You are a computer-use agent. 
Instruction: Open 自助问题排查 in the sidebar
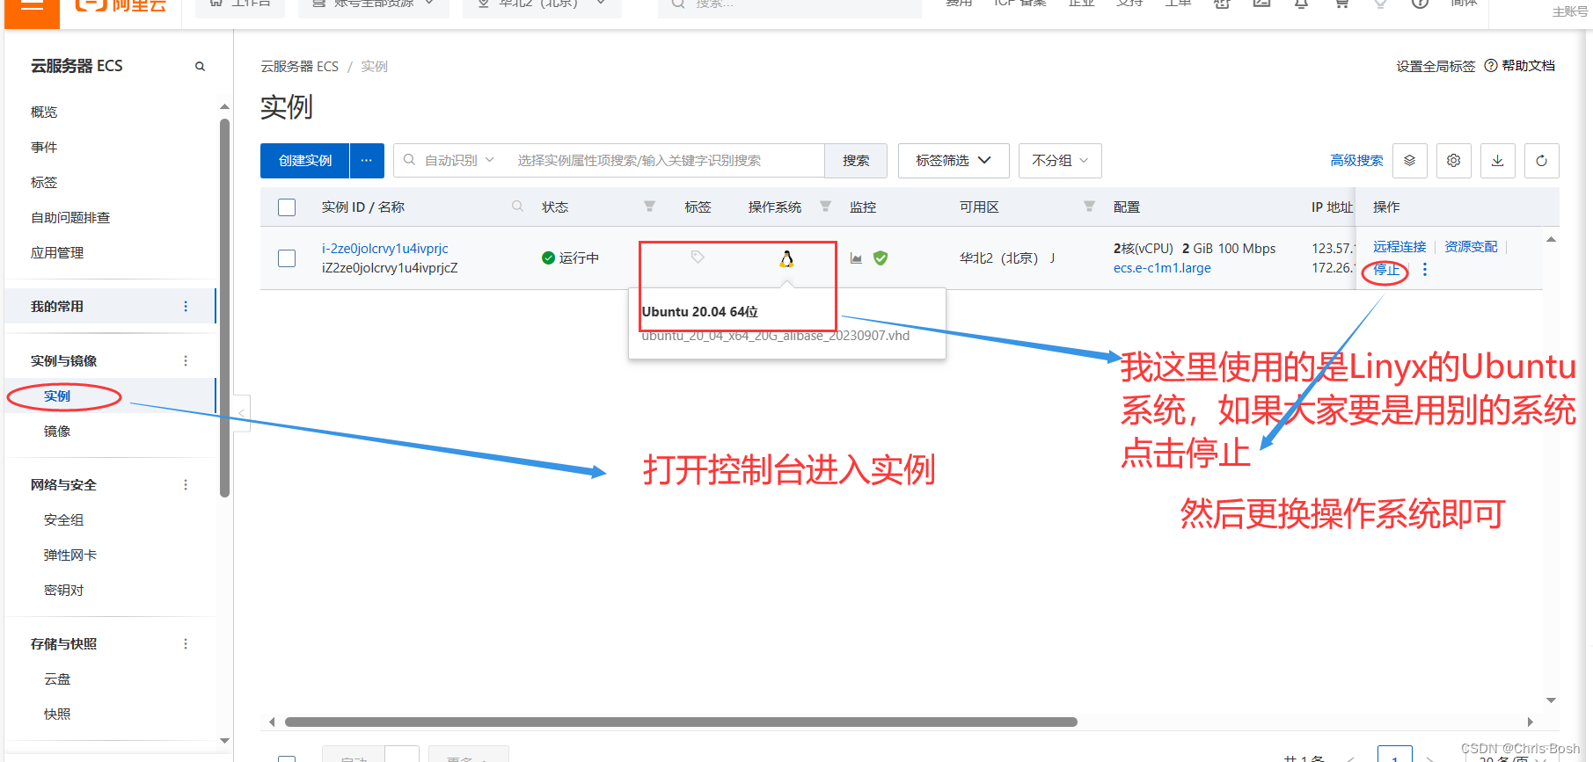[x=70, y=218]
